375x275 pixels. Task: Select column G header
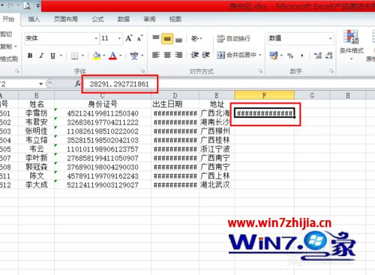[x=312, y=95]
